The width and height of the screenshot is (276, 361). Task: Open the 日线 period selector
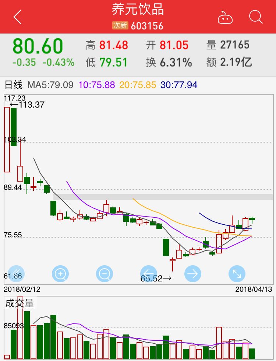pos(14,85)
